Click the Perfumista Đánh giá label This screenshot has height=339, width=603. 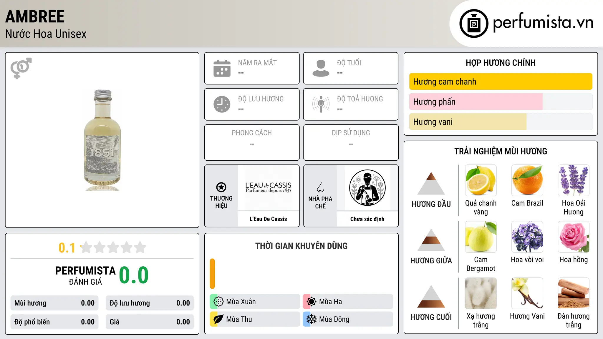(85, 276)
